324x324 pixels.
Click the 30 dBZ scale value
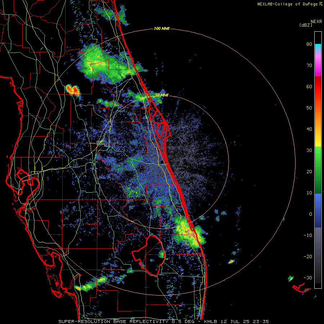tap(309, 150)
